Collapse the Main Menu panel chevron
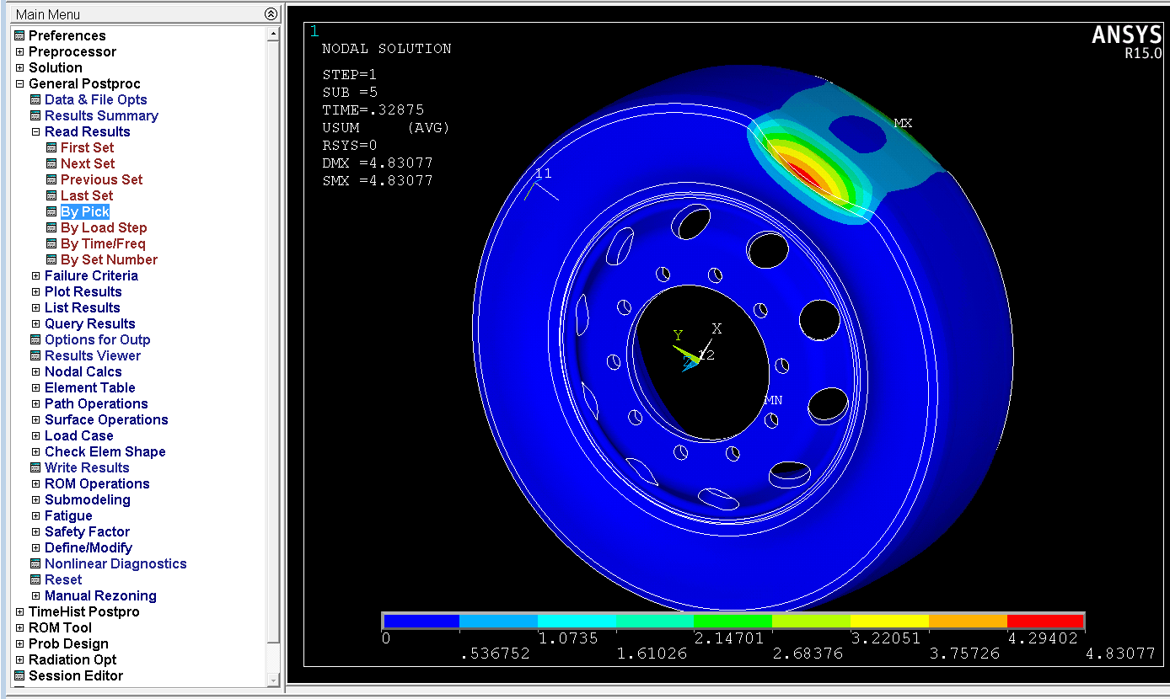The width and height of the screenshot is (1170, 699). click(x=270, y=13)
